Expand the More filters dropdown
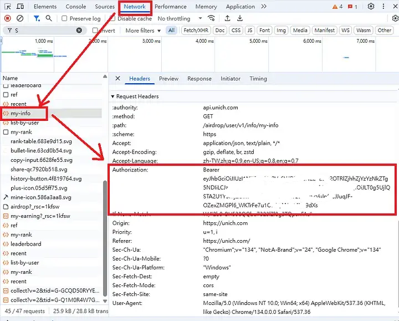399x321 pixels. click(x=143, y=30)
